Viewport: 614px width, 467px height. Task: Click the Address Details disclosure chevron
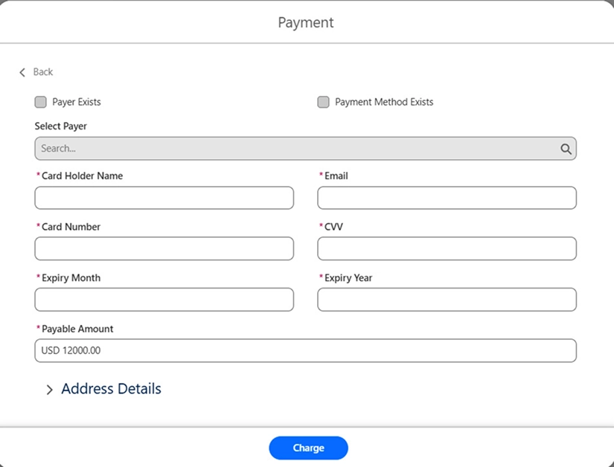click(x=50, y=389)
